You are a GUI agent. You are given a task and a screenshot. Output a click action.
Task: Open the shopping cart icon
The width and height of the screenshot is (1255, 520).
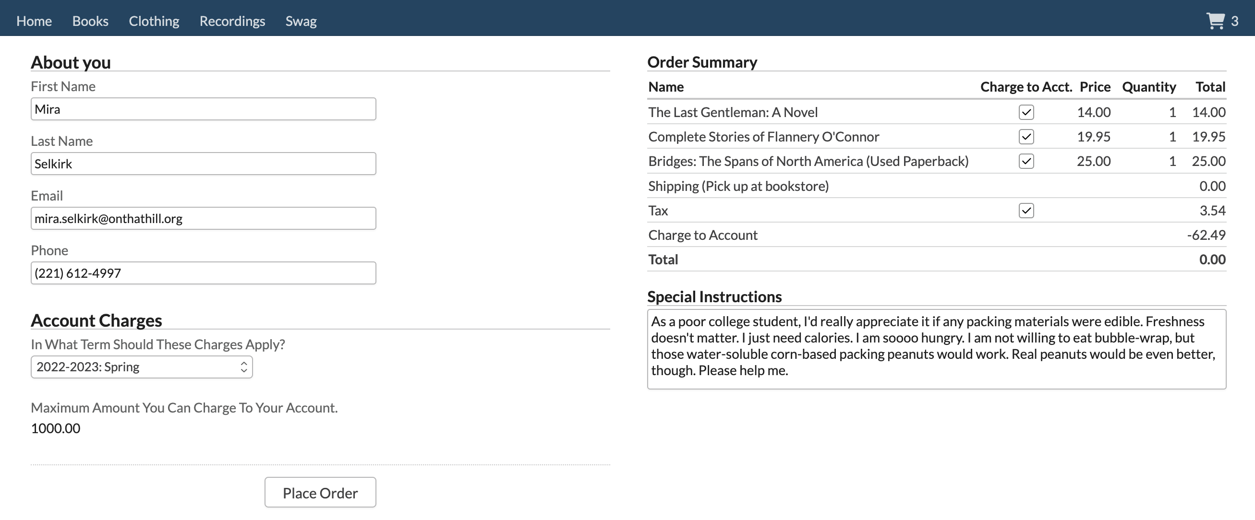coord(1215,21)
